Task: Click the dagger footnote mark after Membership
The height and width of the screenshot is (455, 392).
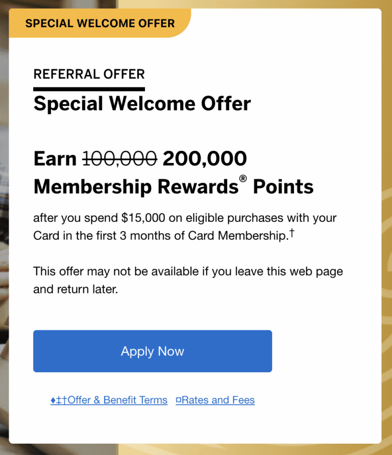Action: [291, 234]
